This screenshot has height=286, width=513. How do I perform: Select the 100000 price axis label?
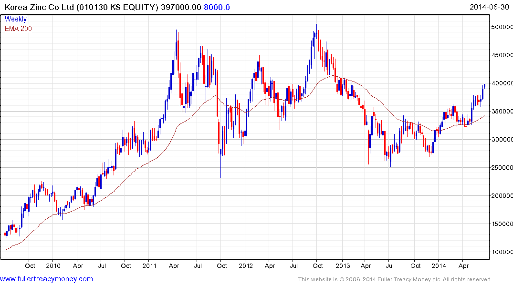click(502, 252)
